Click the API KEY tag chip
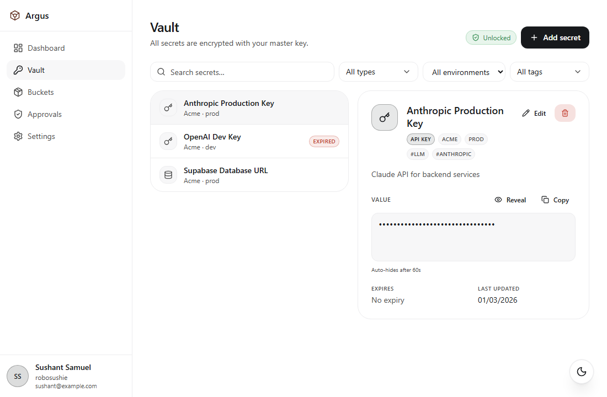 click(420, 140)
